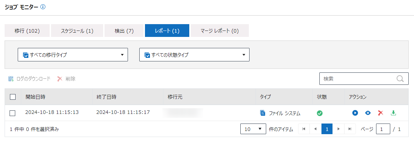Screen dimensions: 414x148
Task: Click the magnifier search icon
Action: pos(400,79)
